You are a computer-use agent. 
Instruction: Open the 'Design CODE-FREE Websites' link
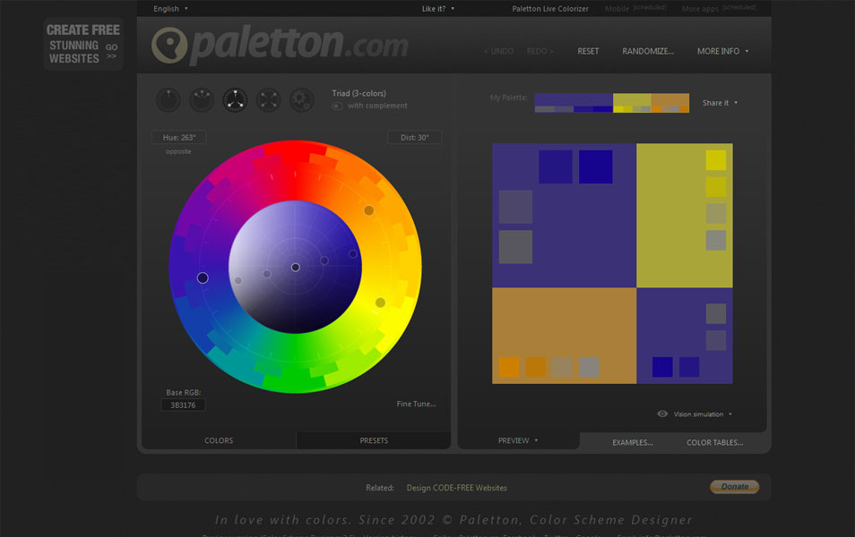click(x=456, y=488)
